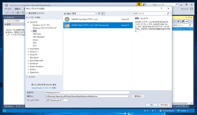Open the File menu in Visual Studio

click(x=8, y=9)
